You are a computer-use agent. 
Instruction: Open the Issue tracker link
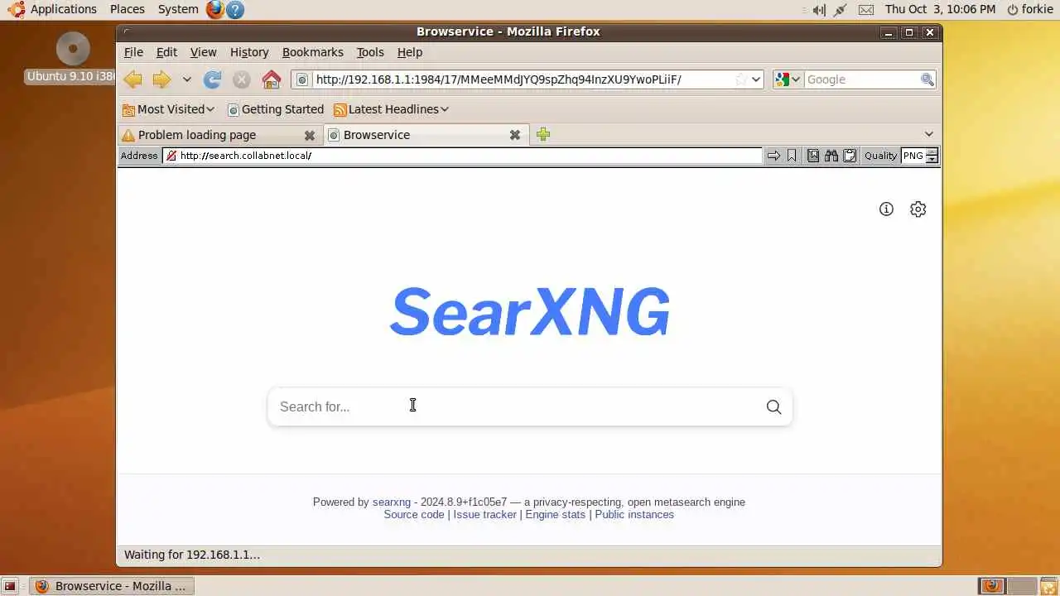pyautogui.click(x=484, y=515)
